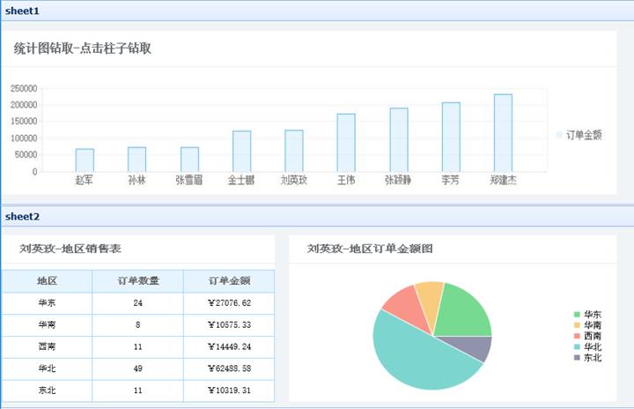The height and width of the screenshot is (409, 634).
Task: Click the 订单数量 column header
Action: (x=138, y=281)
